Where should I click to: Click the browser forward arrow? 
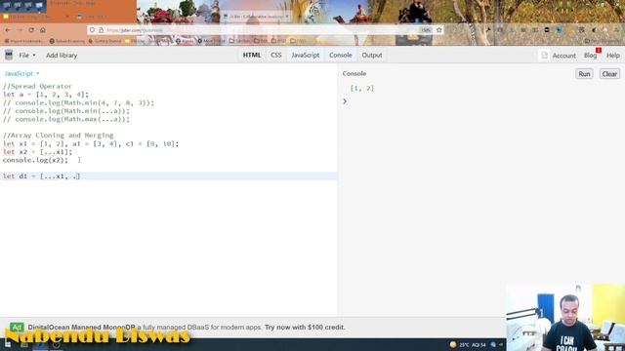click(x=20, y=30)
